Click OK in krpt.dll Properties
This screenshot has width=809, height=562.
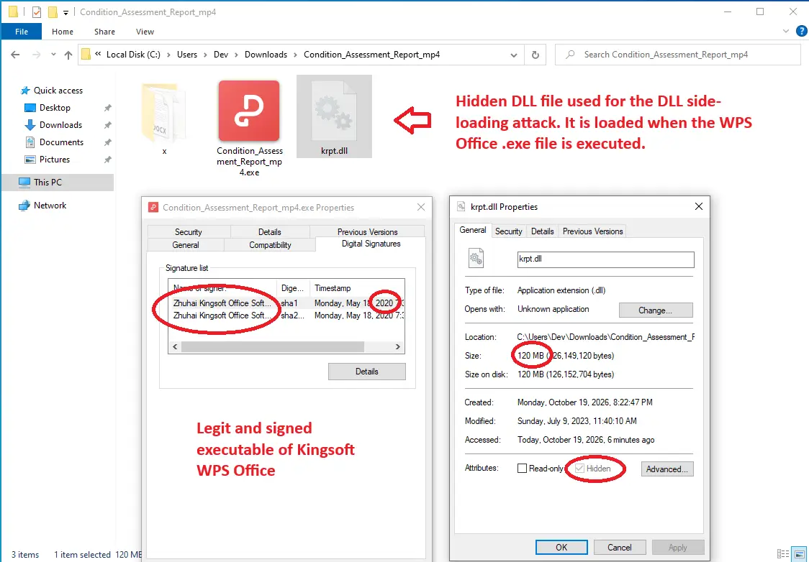(561, 547)
